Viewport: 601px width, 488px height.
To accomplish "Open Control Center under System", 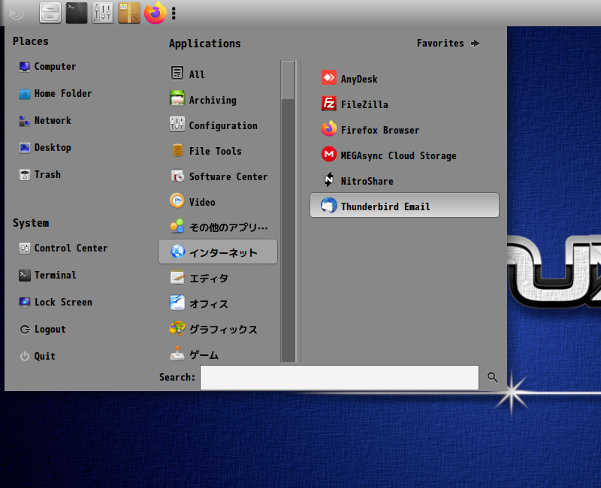I will click(x=63, y=249).
